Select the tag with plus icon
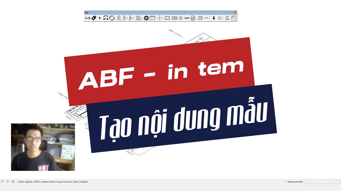 click(x=94, y=18)
